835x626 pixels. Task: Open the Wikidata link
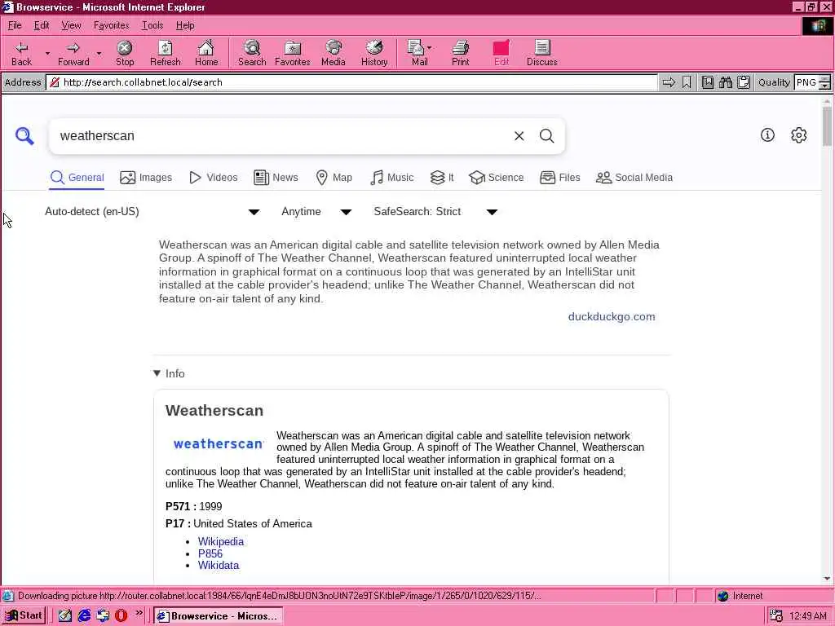219,566
